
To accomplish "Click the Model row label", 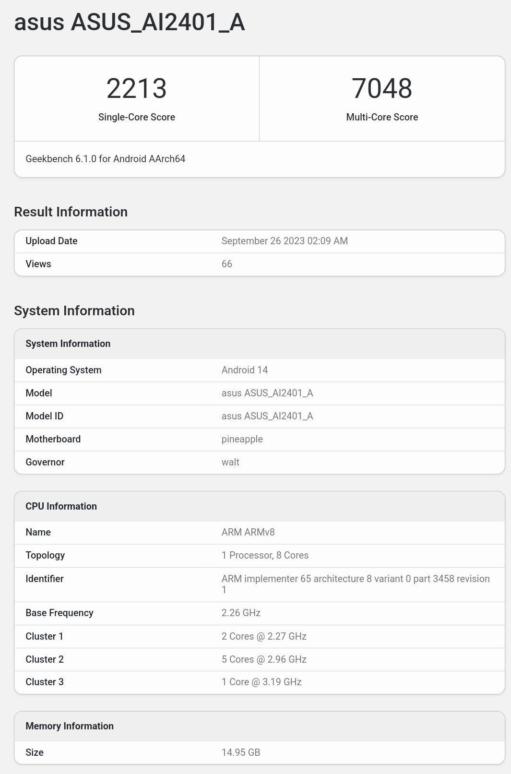I will tap(39, 393).
